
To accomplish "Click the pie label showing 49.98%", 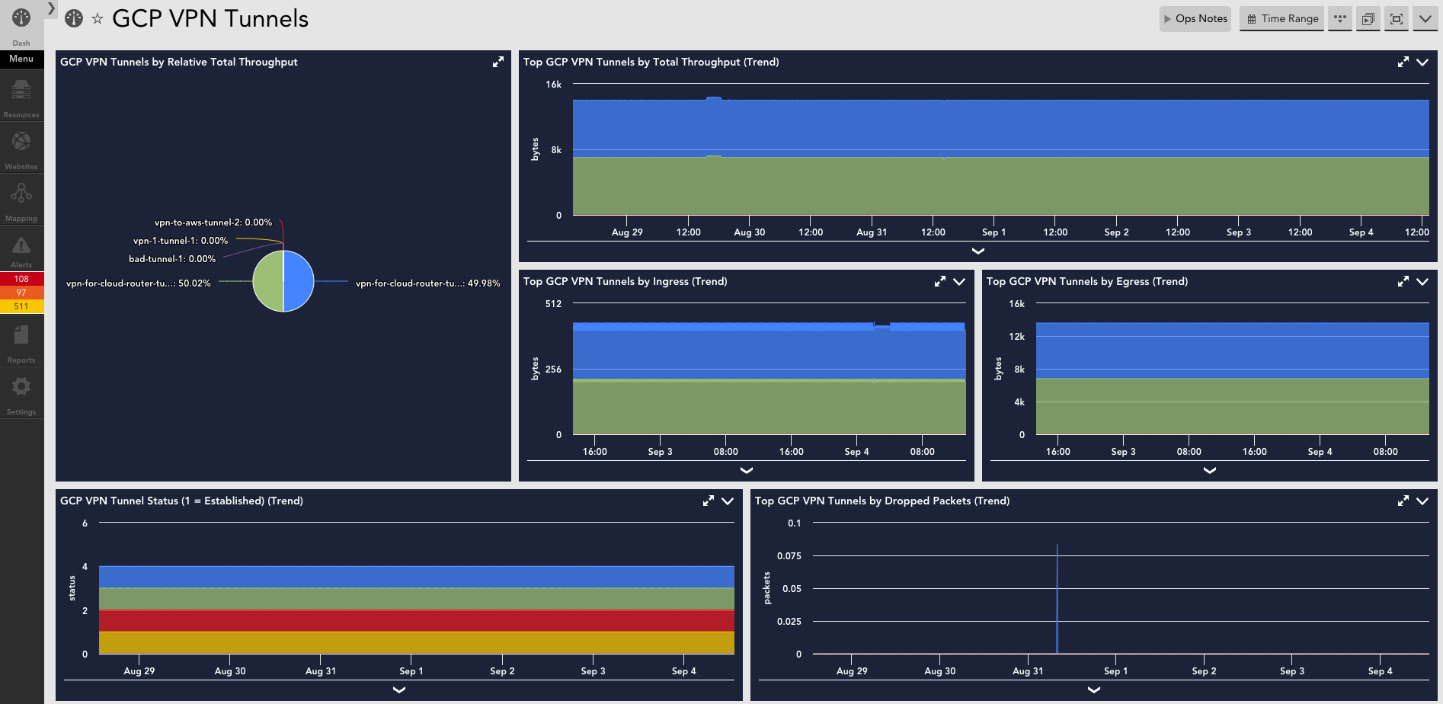I will point(428,283).
